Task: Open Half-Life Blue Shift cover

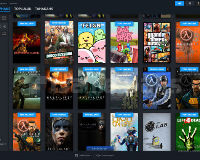Action: (x=157, y=88)
